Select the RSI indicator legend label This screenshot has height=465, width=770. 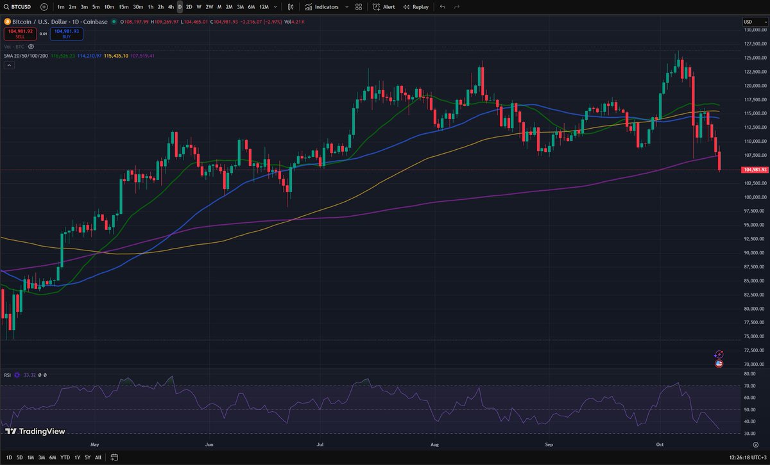[x=8, y=375]
